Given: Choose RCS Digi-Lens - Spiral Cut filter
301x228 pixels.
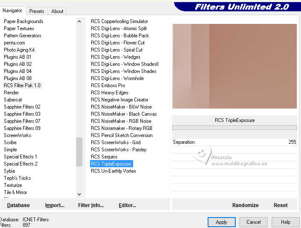Looking at the screenshot, I should coord(116,50).
